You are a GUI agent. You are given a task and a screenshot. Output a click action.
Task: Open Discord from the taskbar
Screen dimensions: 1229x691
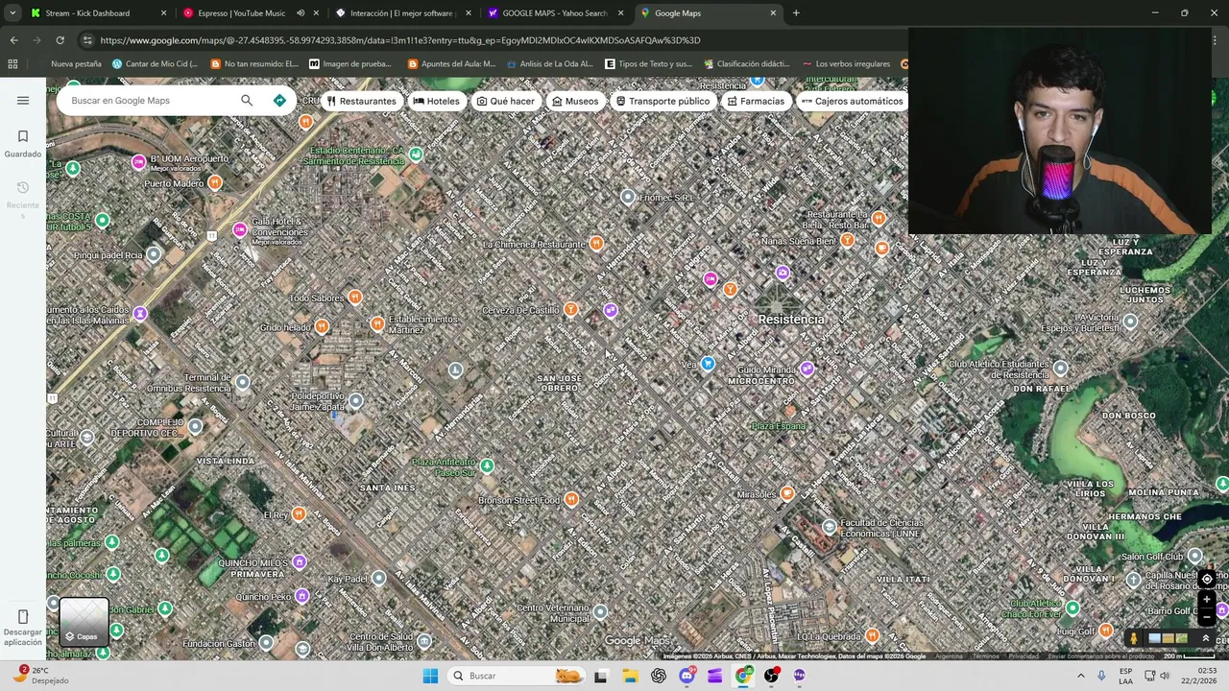click(687, 676)
